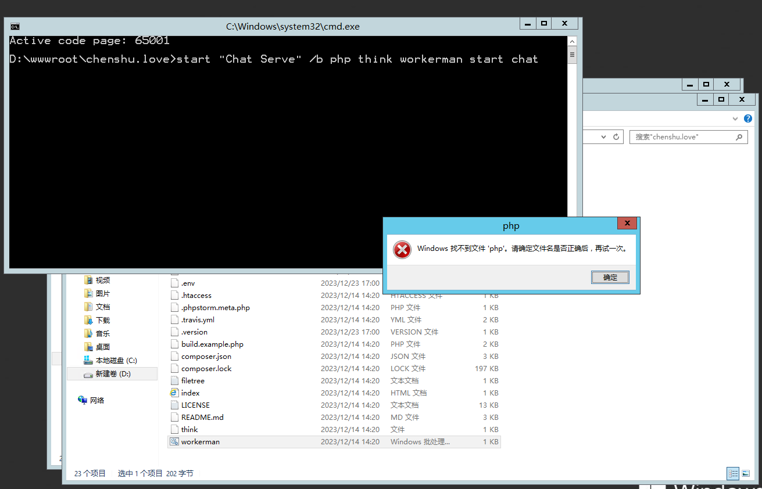Select the .htaccess file icon
The width and height of the screenshot is (762, 489).
click(174, 296)
